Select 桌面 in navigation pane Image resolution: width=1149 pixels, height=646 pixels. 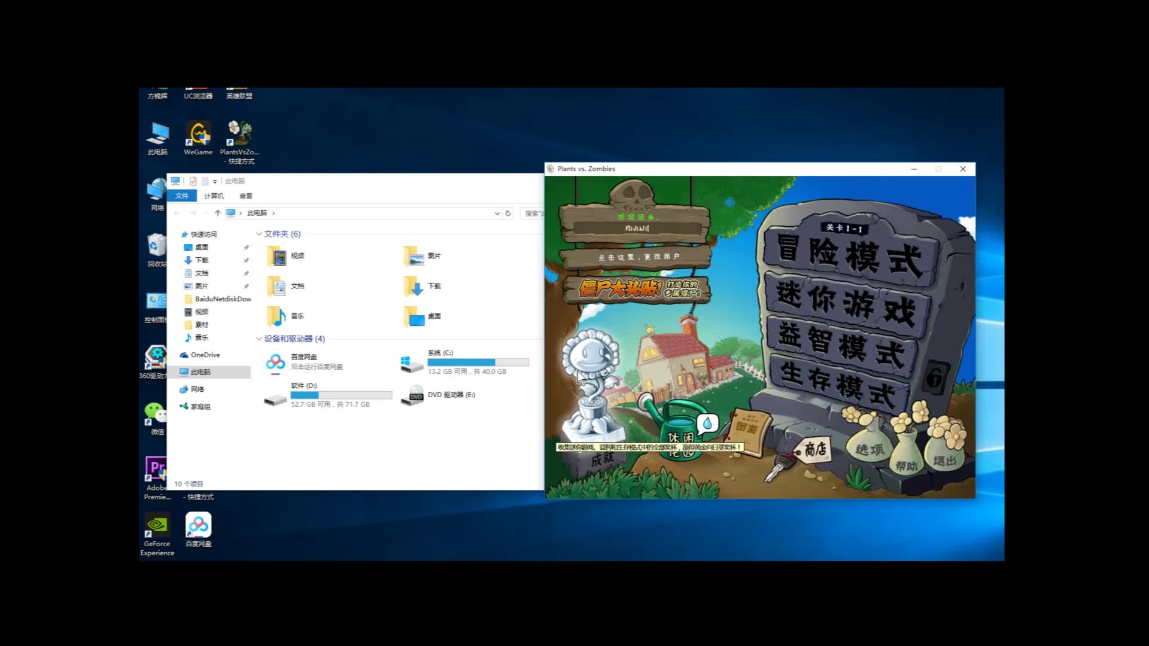[196, 247]
